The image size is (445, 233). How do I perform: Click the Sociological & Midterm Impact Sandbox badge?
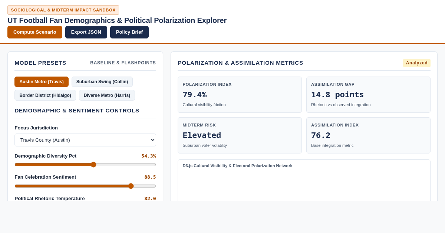(x=63, y=10)
